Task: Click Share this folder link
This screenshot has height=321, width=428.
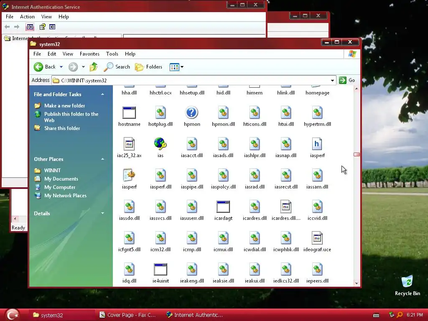Action: coord(62,128)
